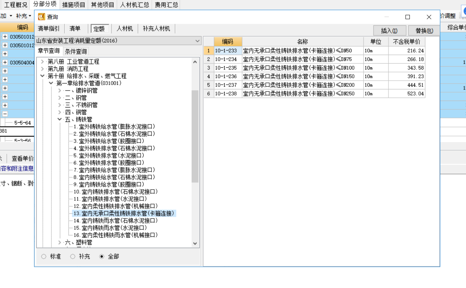Open 工程概况 tab in main window
Viewport: 466px width, 288px height.
(x=16, y=5)
